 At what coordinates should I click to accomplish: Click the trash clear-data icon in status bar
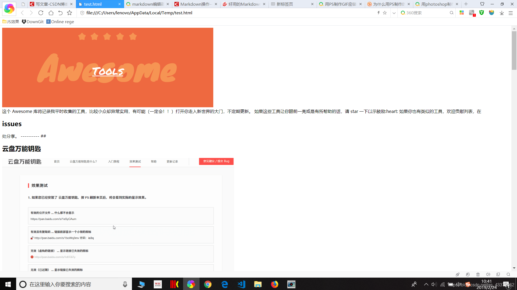pos(478,274)
